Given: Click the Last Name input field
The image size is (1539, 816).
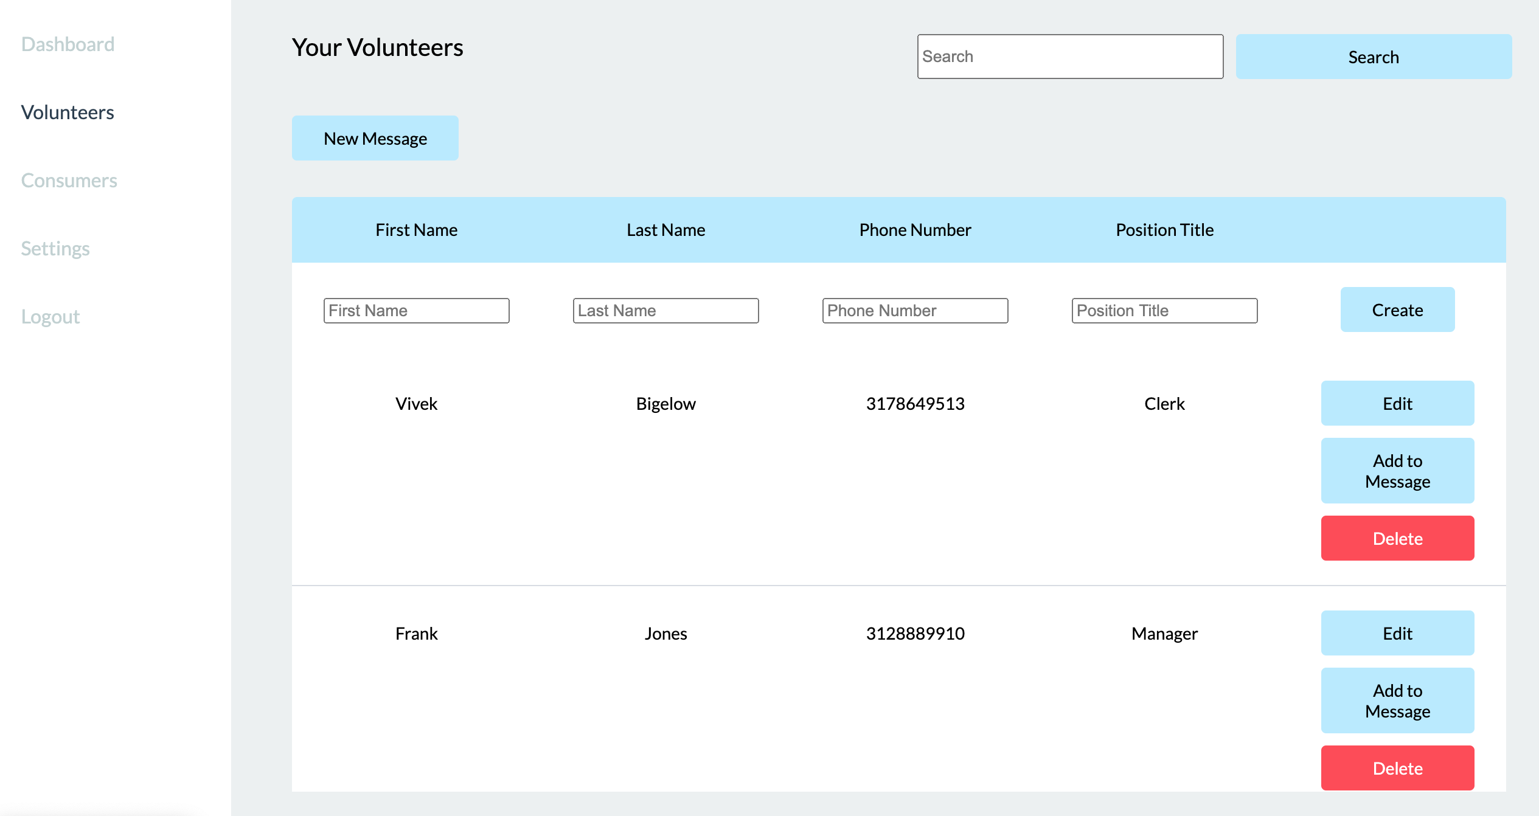Looking at the screenshot, I should pos(665,311).
